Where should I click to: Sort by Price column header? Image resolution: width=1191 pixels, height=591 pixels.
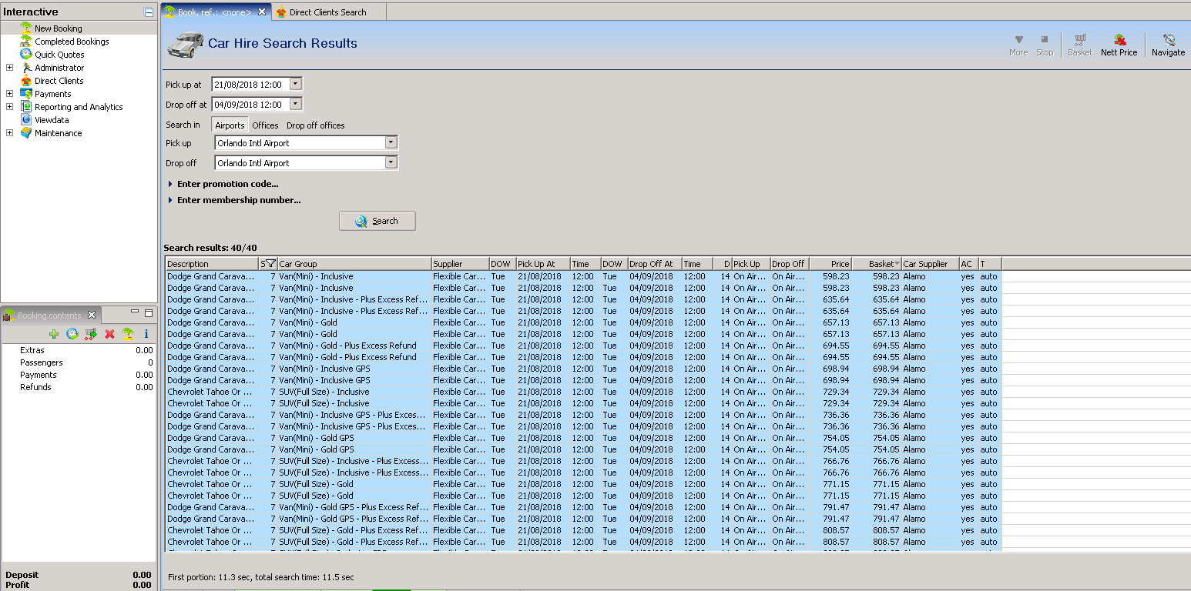tap(830, 264)
